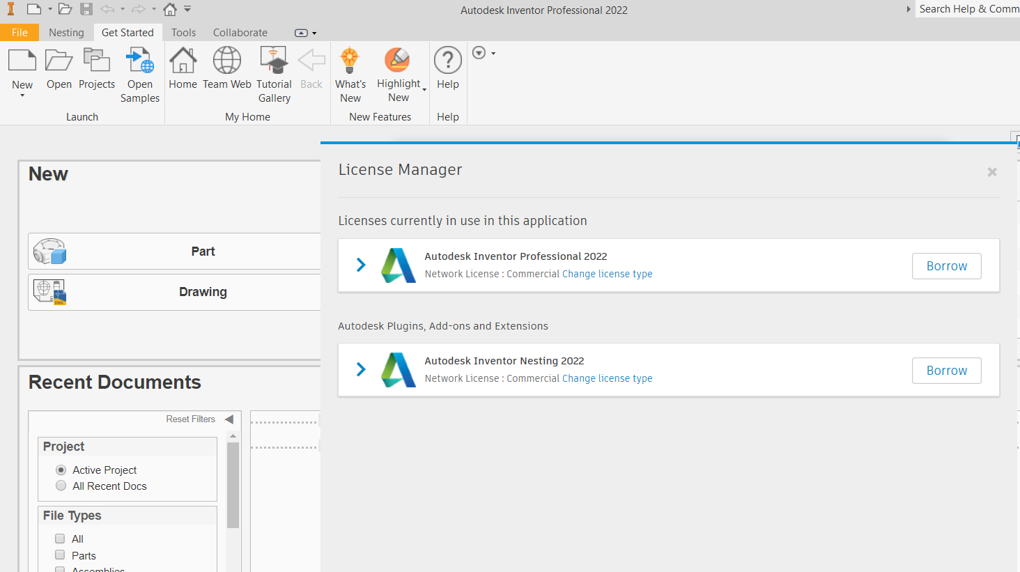
Task: Open the Undo history dropdown arrow
Action: (123, 9)
